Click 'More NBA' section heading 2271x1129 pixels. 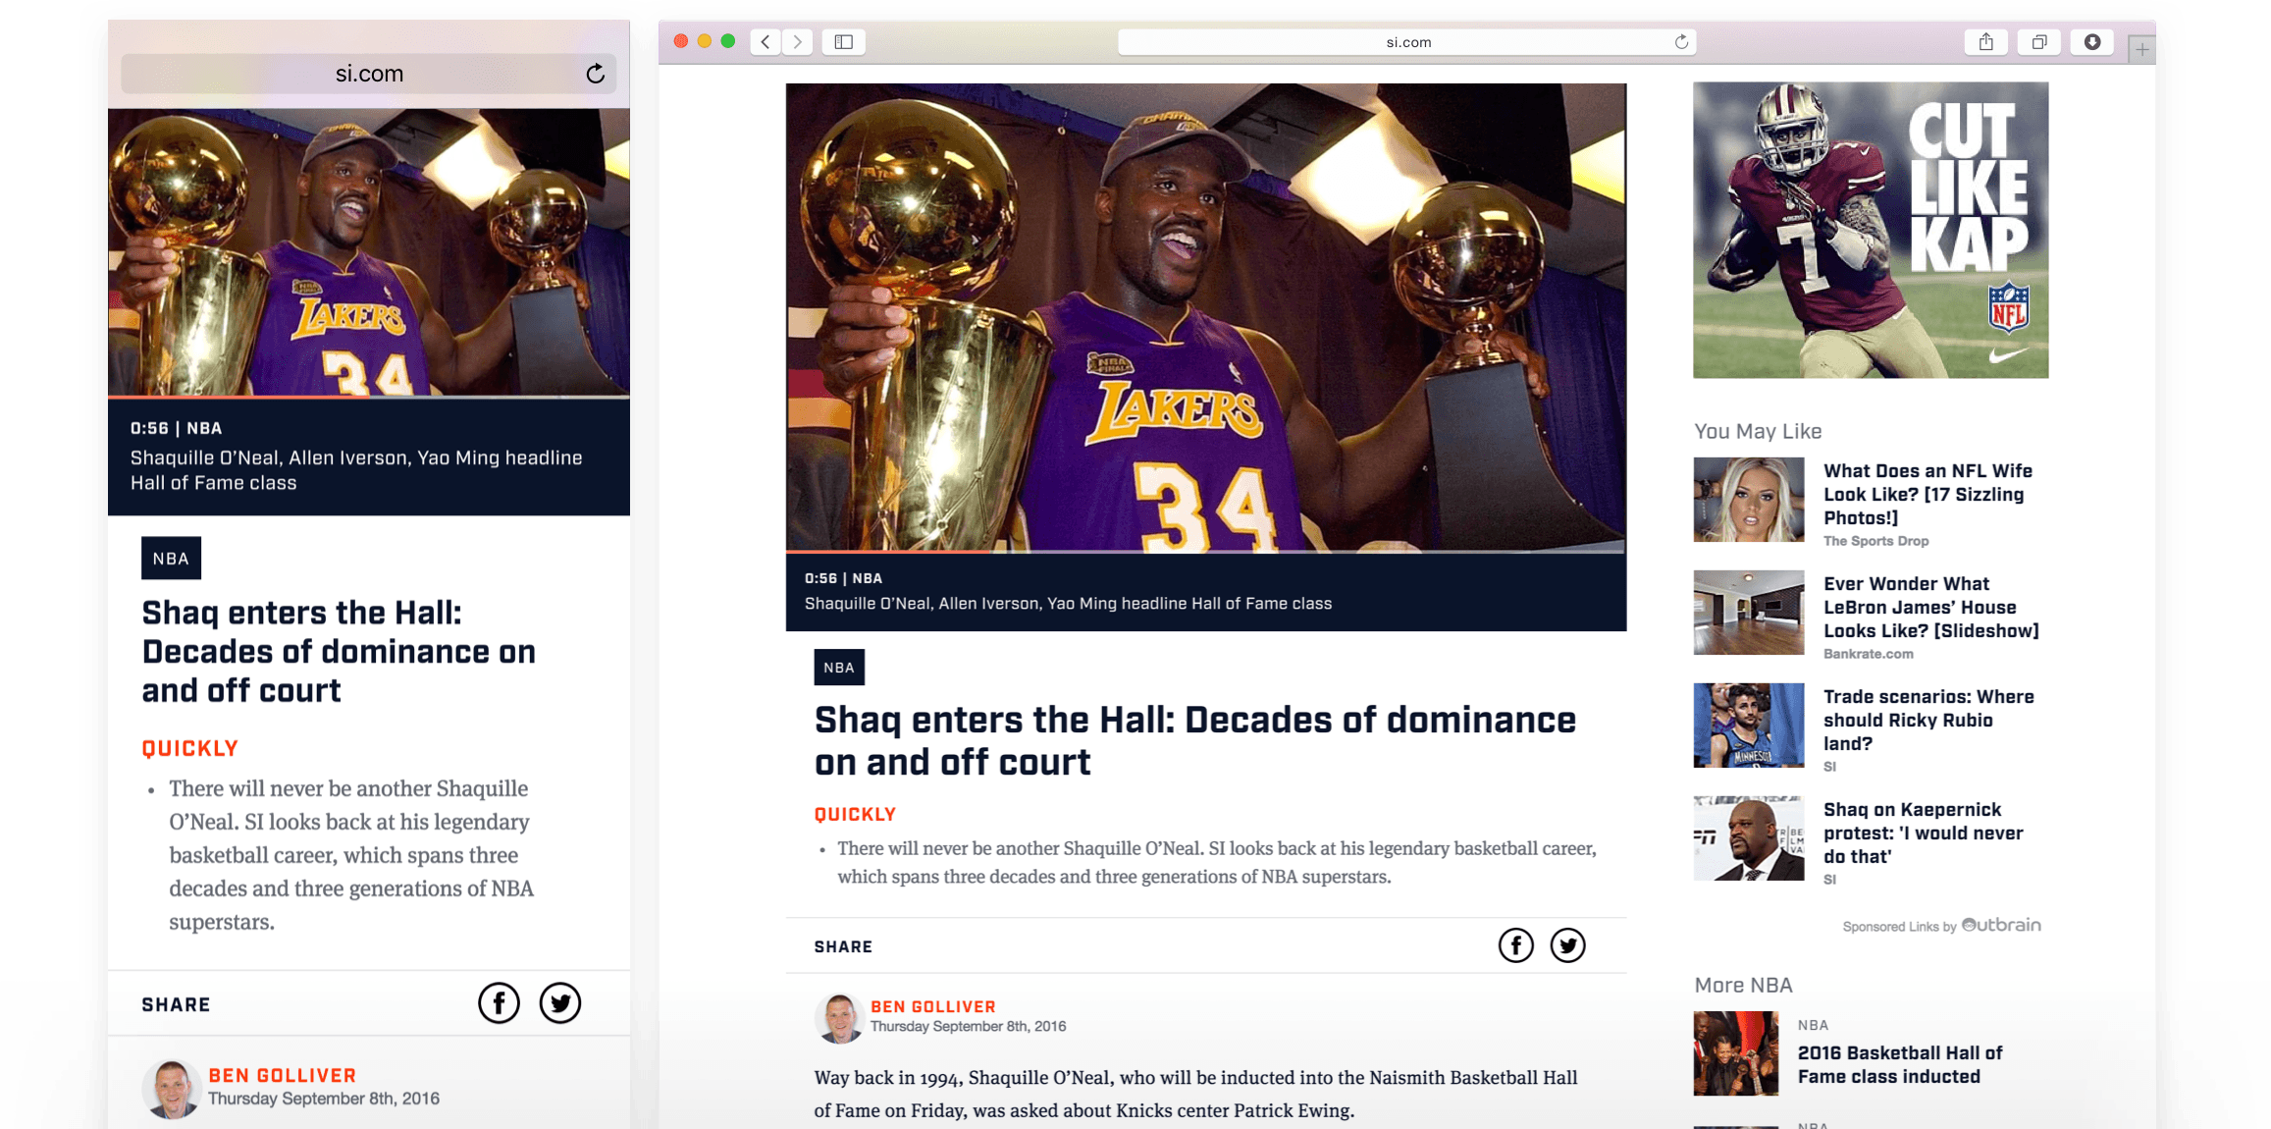point(1743,985)
